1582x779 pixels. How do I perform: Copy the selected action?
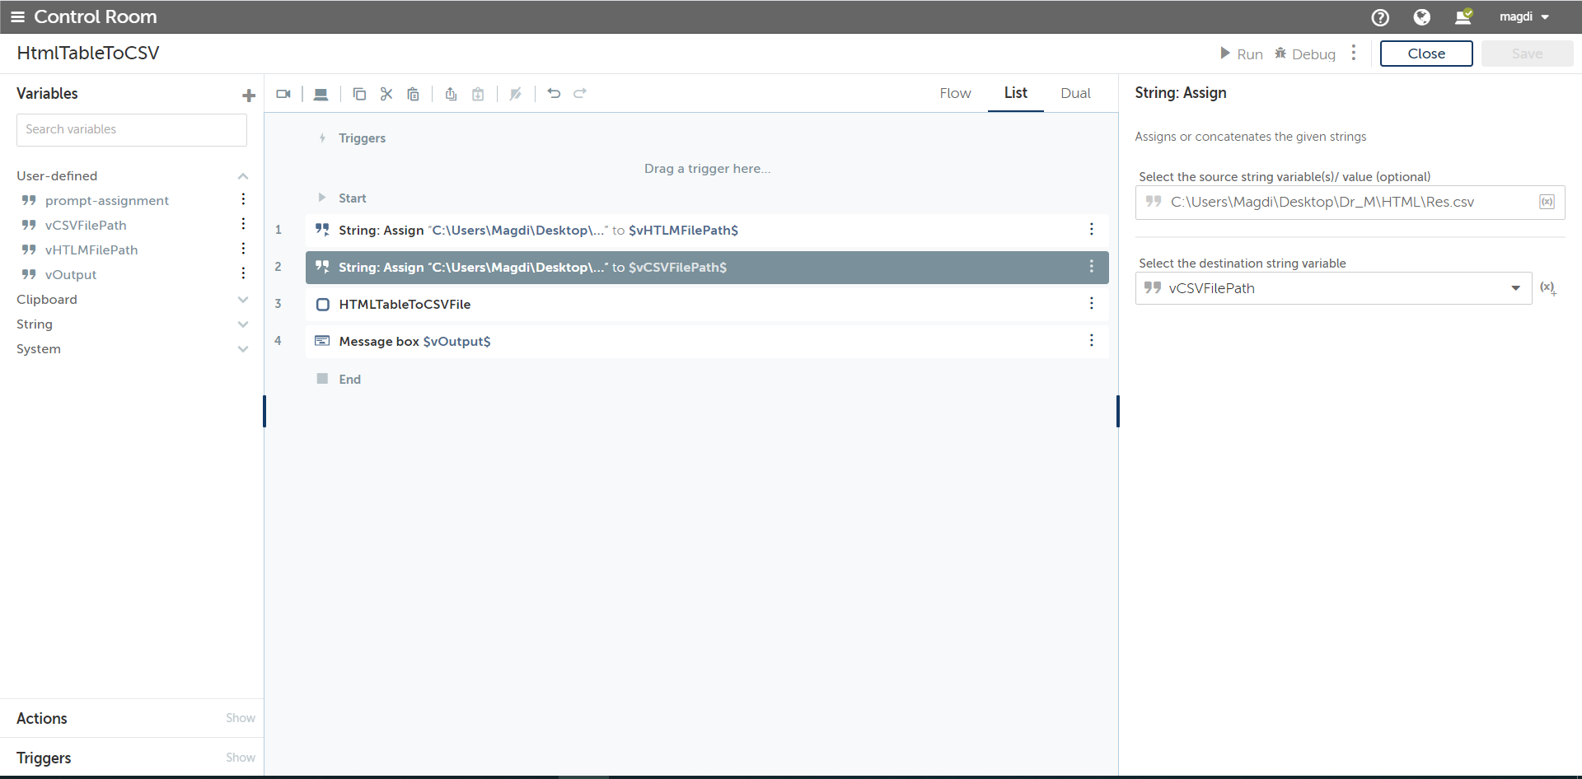click(x=359, y=94)
